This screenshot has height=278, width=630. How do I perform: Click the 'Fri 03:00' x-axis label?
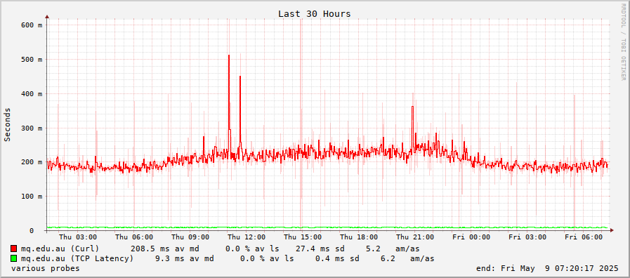coord(527,237)
